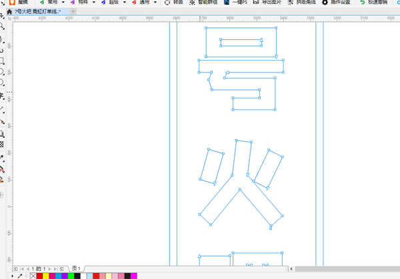Select the Parallel Dimension line tool
Image resolution: width=400 pixels, height=279 pixels.
click(2, 110)
